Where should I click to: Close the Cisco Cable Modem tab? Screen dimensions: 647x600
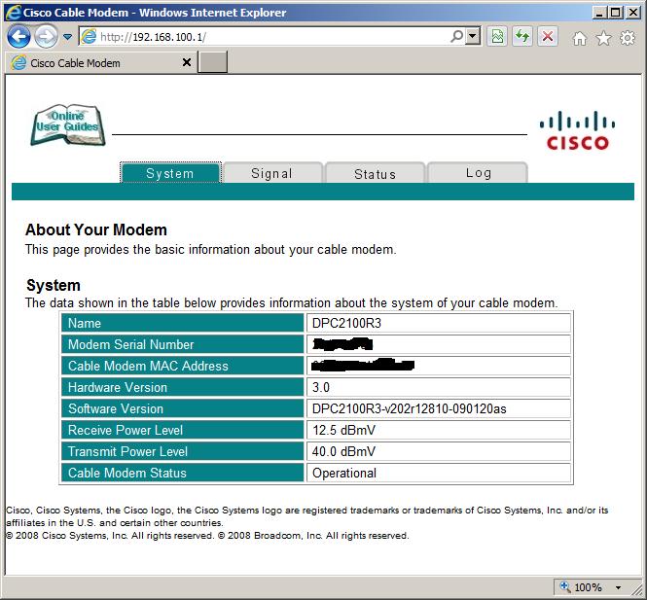click(x=187, y=62)
